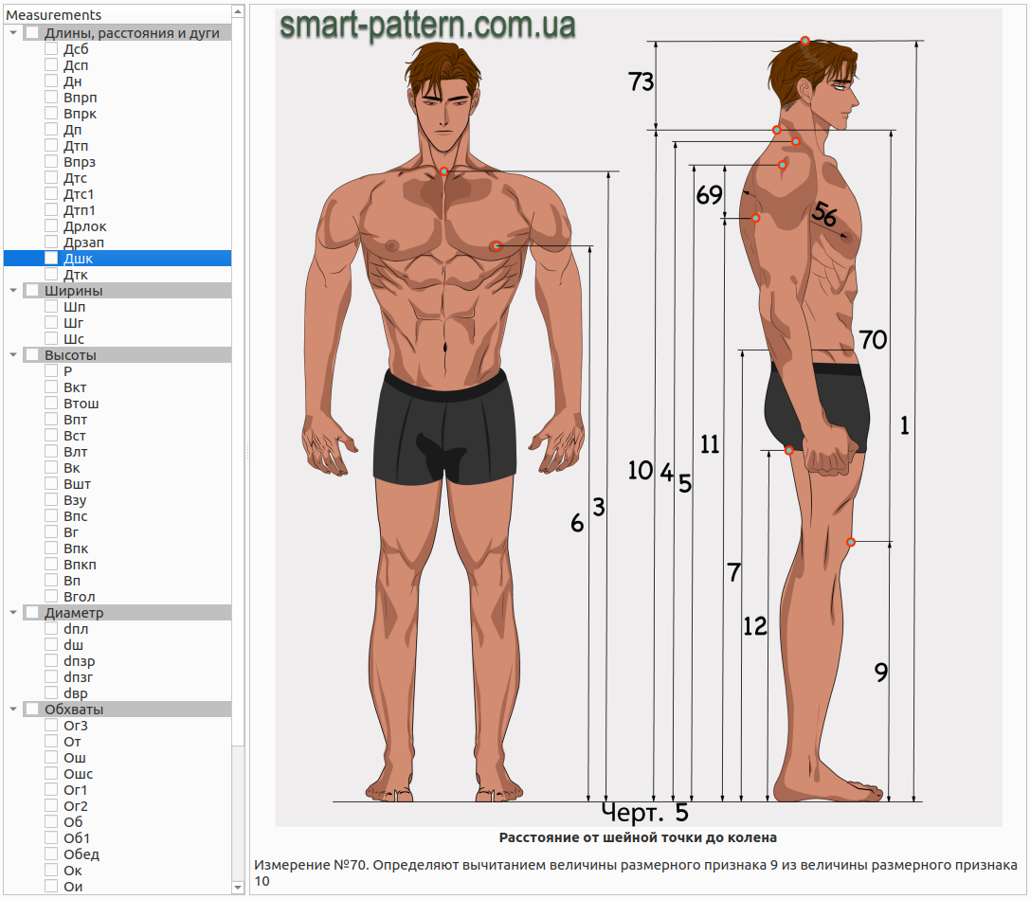Image resolution: width=1030 pixels, height=899 pixels.
Task: Select the Вгол height item
Action: (x=80, y=596)
